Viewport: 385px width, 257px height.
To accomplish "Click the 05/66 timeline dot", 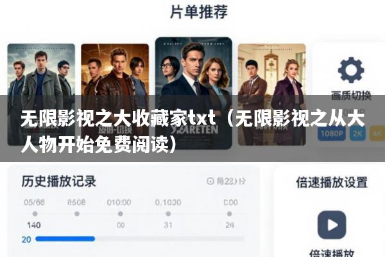I will (35, 214).
